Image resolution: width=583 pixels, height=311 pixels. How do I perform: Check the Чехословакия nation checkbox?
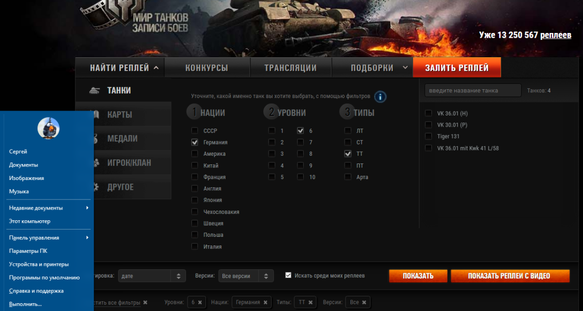point(195,212)
